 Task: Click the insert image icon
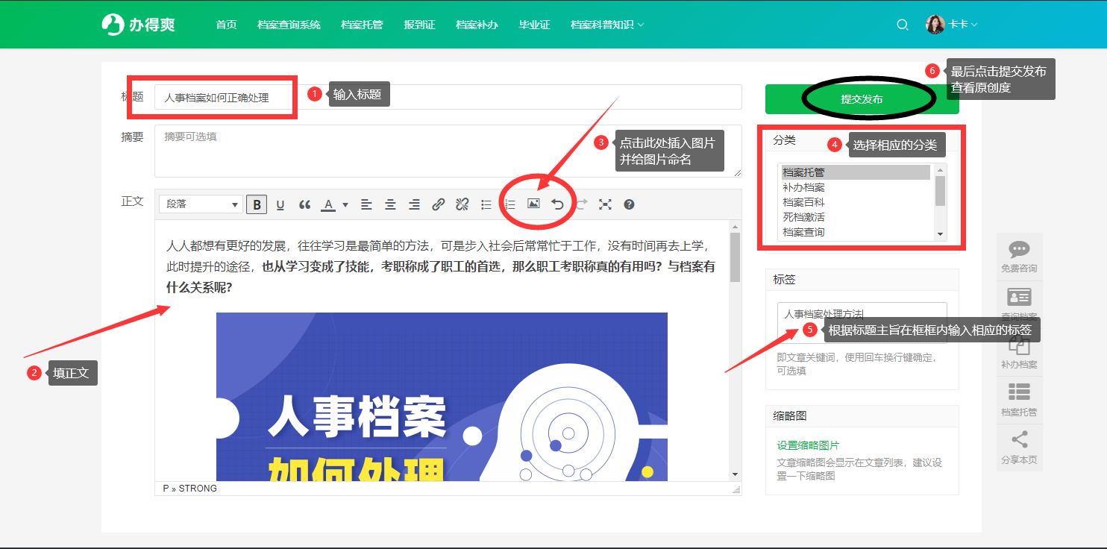[533, 204]
